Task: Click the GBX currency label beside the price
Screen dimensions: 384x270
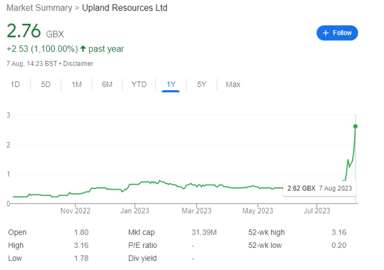Action: pyautogui.click(x=55, y=34)
